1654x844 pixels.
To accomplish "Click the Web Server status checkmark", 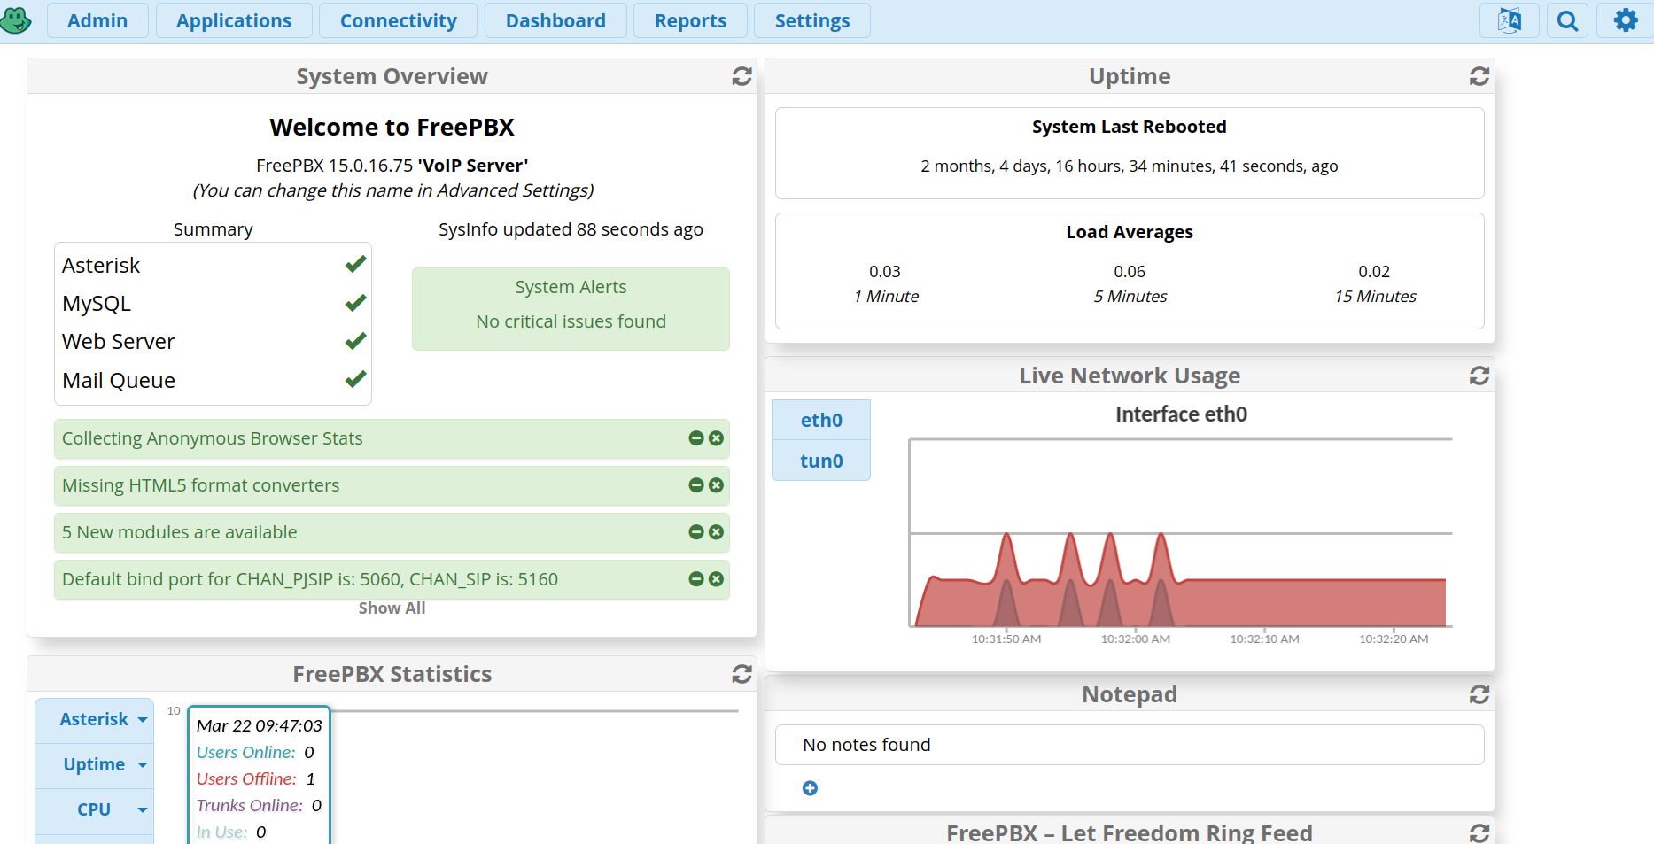I will pos(355,341).
